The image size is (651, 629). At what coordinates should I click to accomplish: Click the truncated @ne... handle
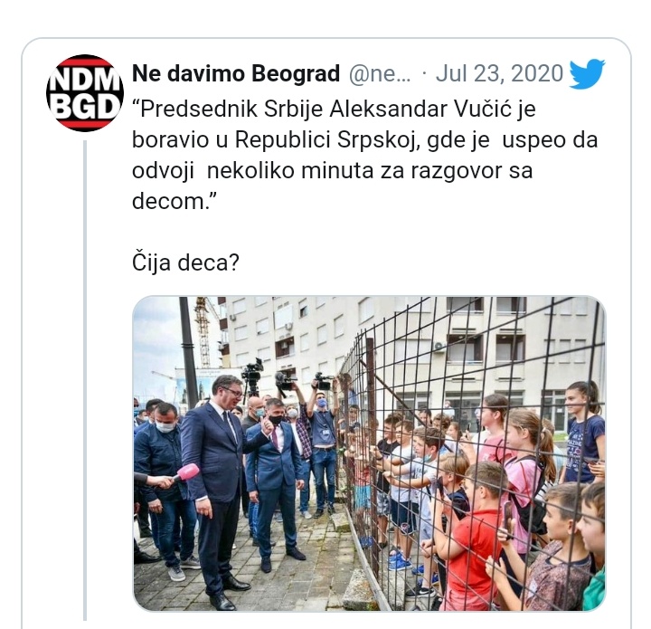click(380, 75)
